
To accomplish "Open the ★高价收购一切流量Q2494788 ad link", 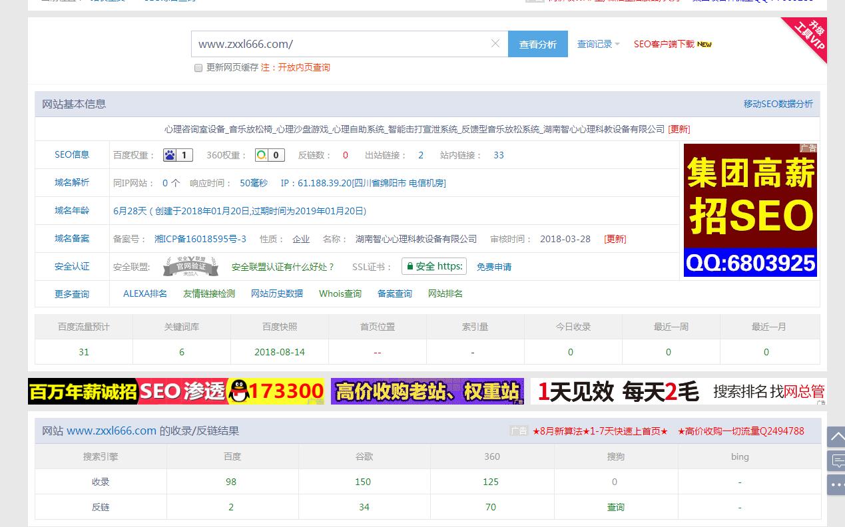I will pyautogui.click(x=741, y=431).
